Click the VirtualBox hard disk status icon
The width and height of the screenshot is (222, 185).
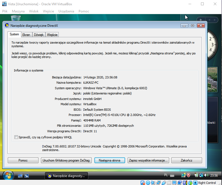click(143, 183)
